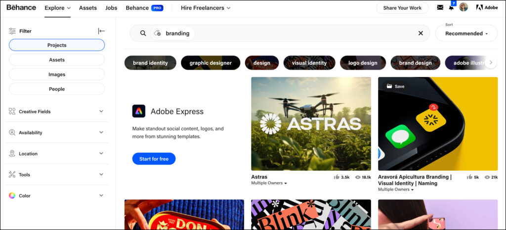Expand the Availability filter

(57, 133)
